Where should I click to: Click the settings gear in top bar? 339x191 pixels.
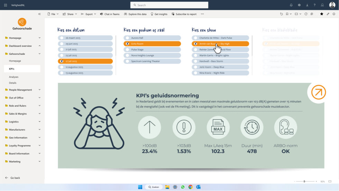pos(299,5)
